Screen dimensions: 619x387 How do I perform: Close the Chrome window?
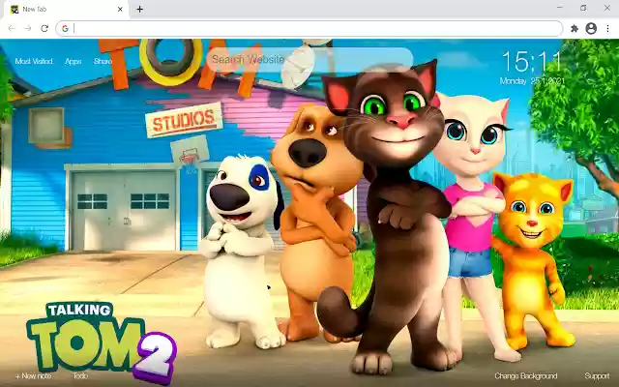(607, 8)
